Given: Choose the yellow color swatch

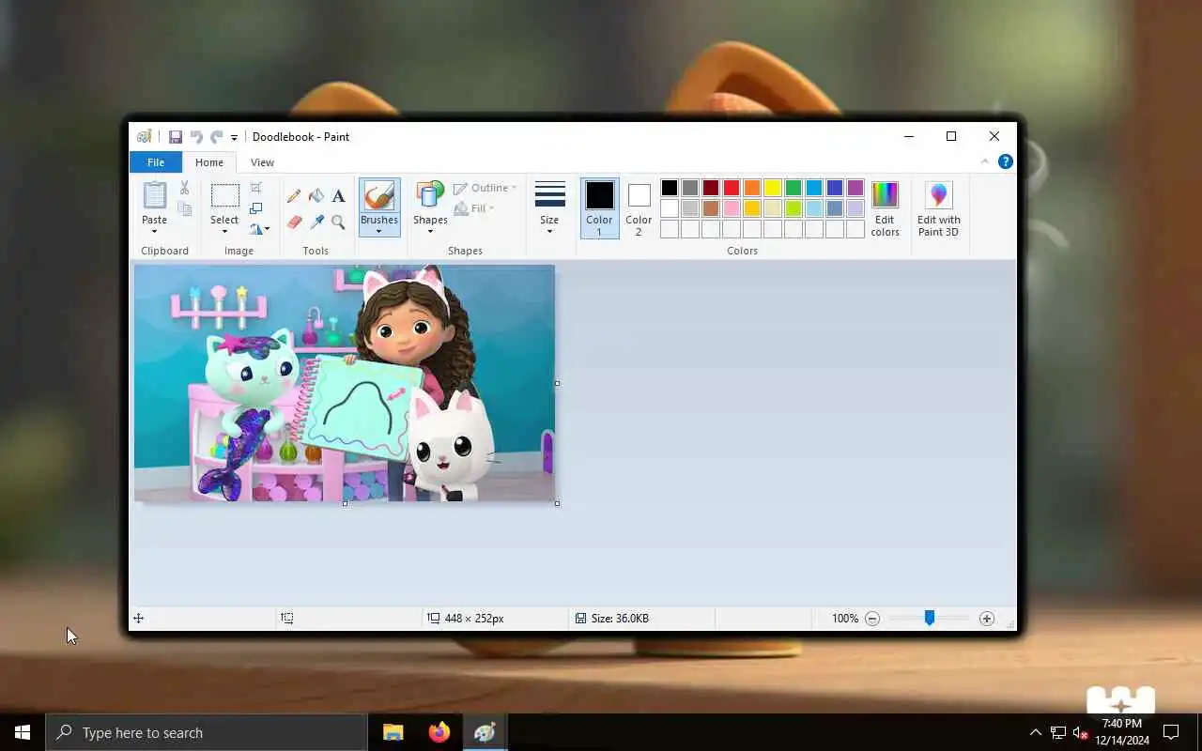Looking at the screenshot, I should pyautogui.click(x=773, y=188).
